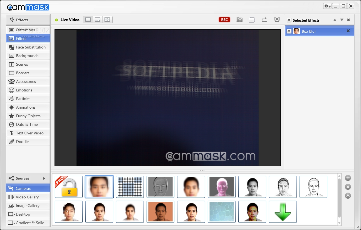Clear all selected effects with the header X

[348, 20]
